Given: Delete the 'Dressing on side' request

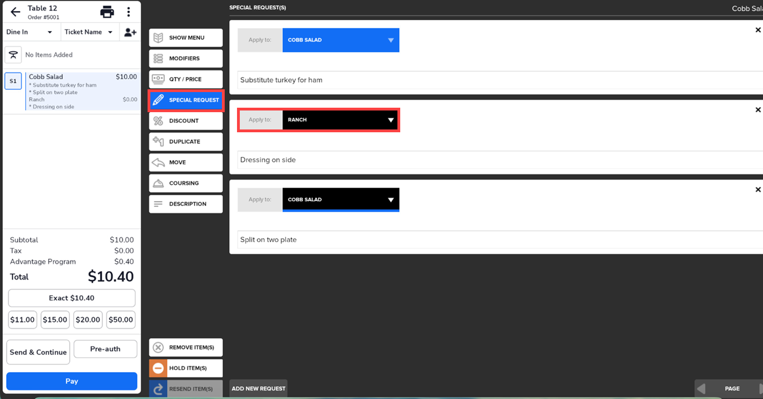Looking at the screenshot, I should click(758, 110).
